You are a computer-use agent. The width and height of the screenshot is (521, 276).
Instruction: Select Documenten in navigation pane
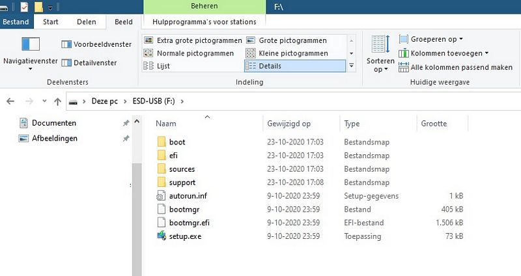(54, 123)
